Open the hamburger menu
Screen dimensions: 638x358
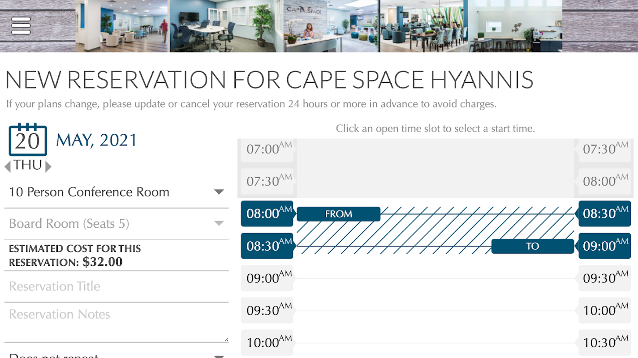coord(21,26)
